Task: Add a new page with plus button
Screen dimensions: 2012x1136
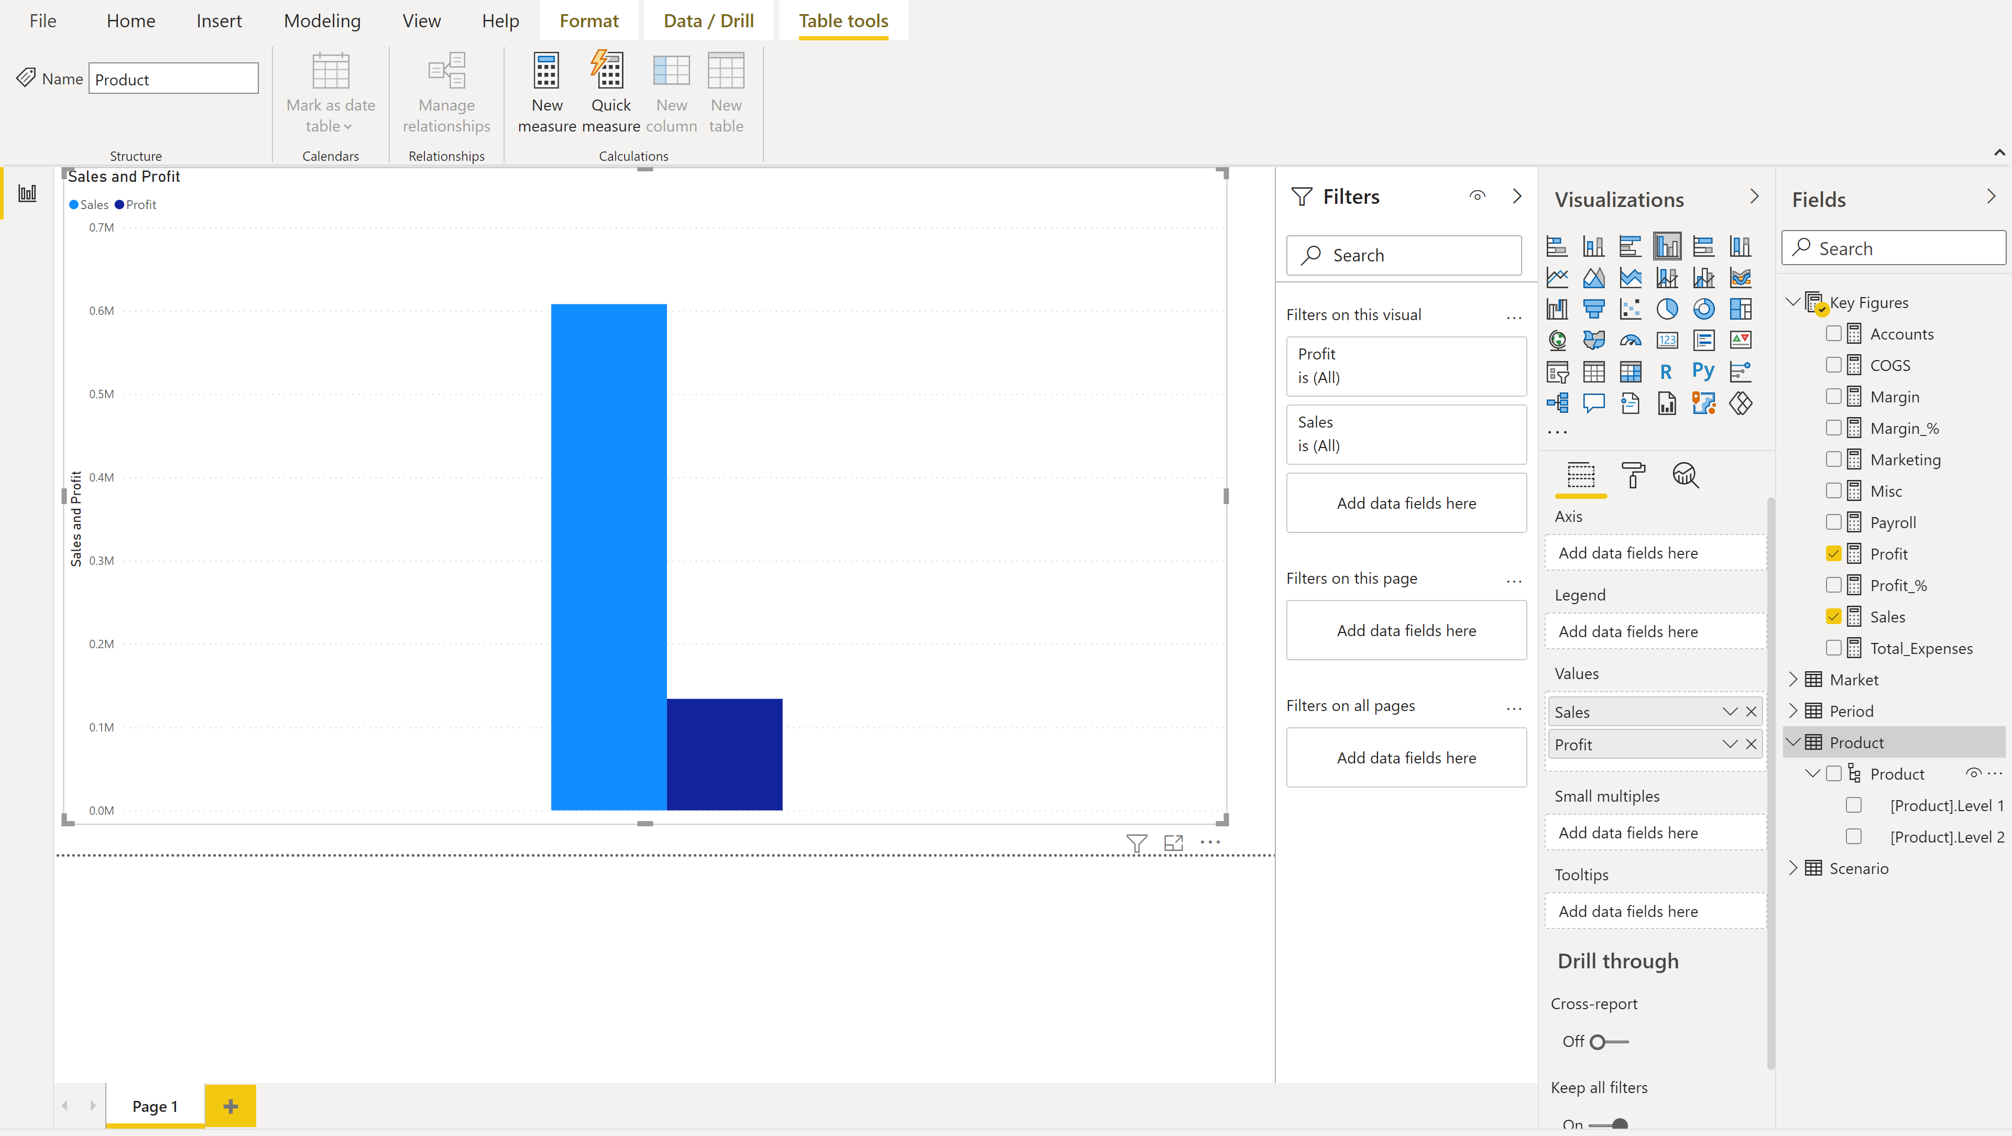Action: coord(231,1106)
